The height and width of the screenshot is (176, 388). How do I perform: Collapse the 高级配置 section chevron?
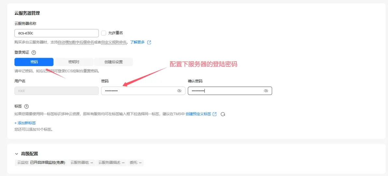(17, 154)
